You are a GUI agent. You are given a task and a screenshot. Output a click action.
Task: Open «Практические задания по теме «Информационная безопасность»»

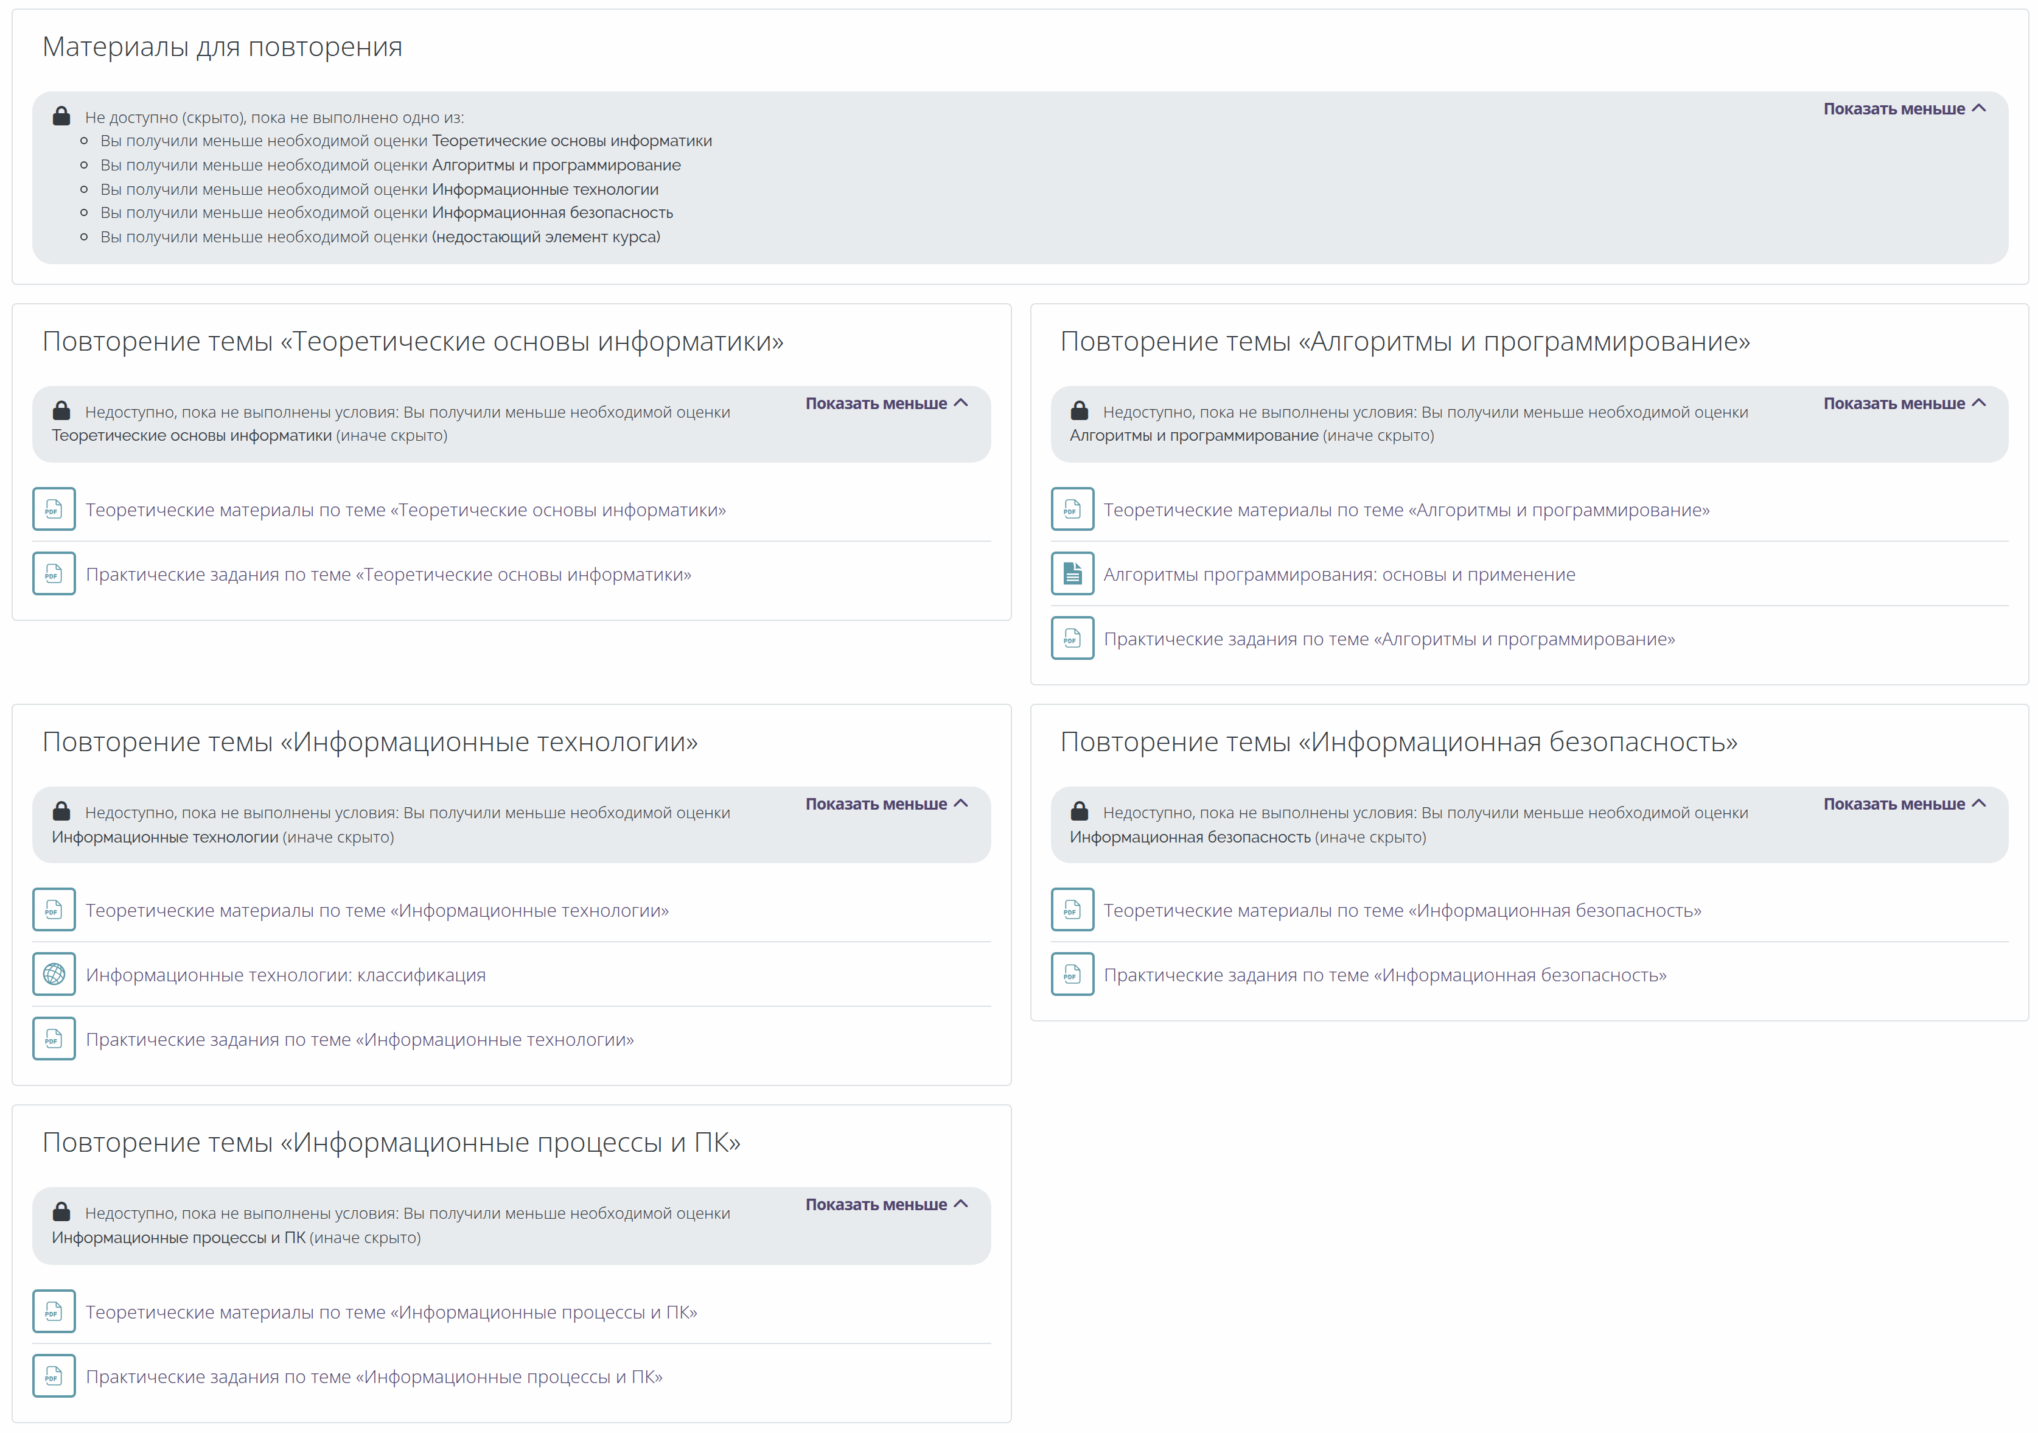[1384, 975]
